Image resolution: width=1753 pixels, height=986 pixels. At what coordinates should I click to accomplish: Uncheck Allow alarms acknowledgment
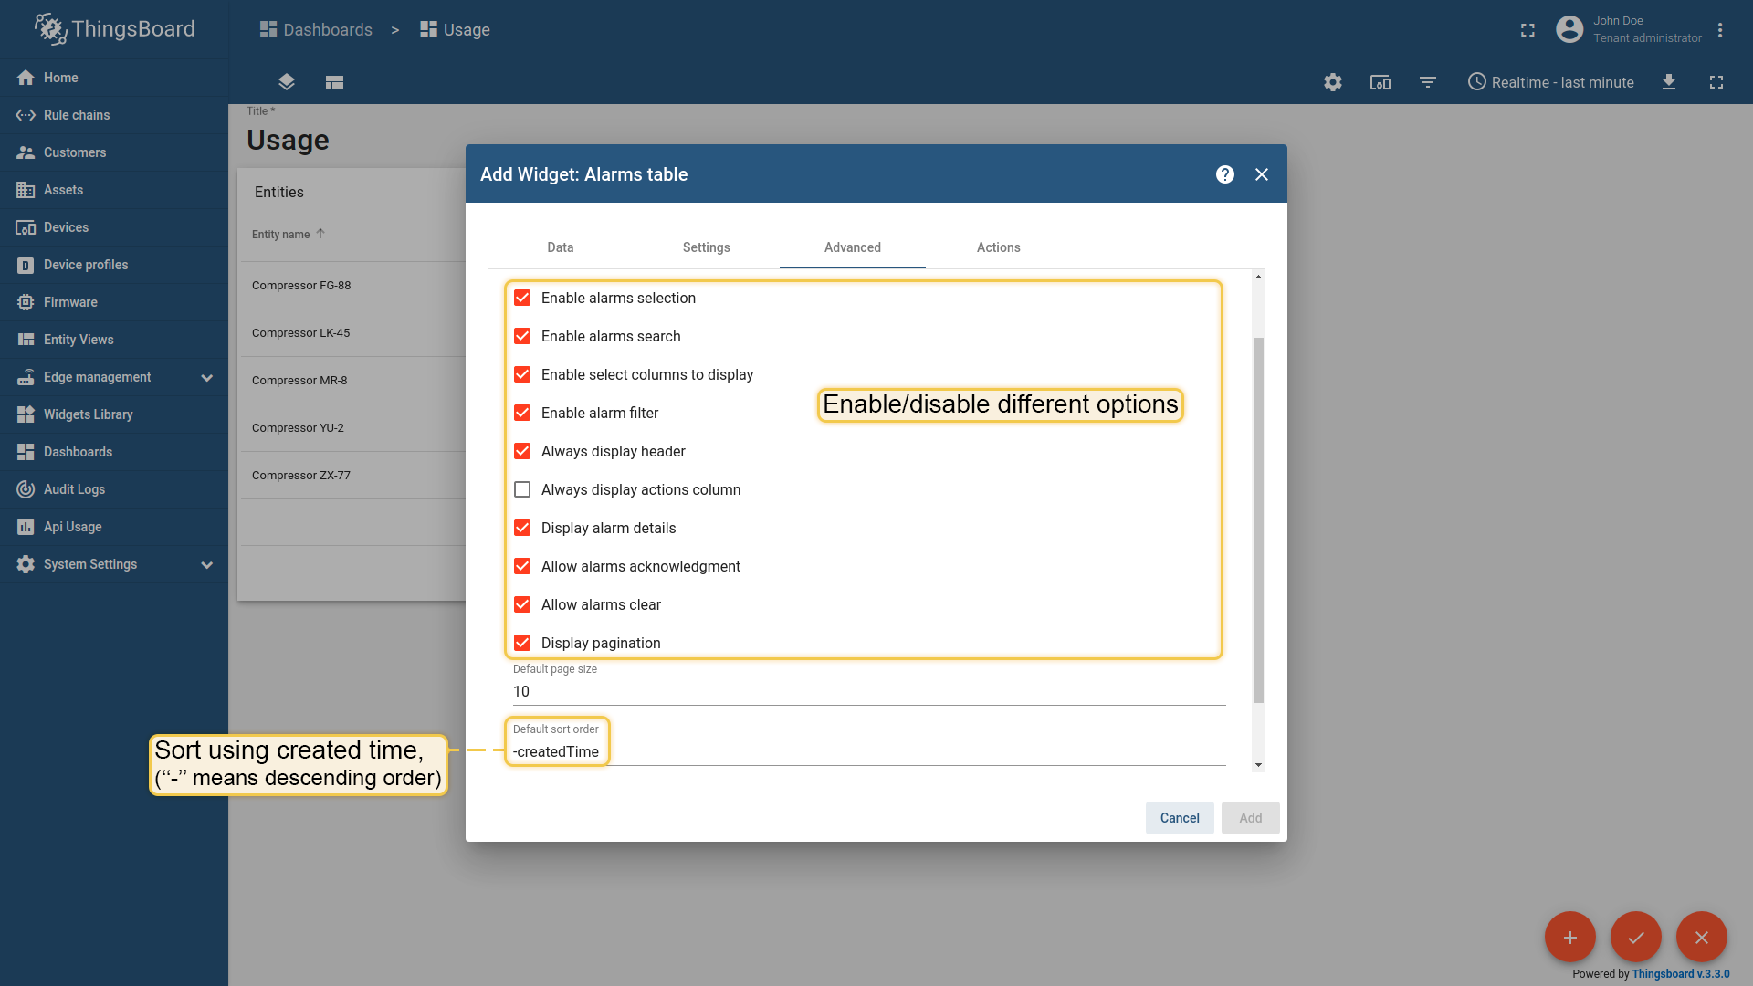(522, 566)
